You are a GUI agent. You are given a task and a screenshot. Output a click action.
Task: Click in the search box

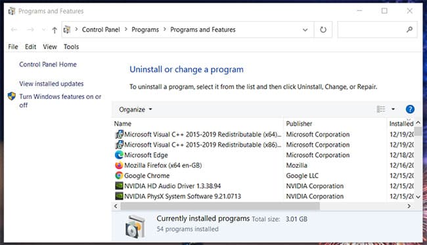pos(377,29)
